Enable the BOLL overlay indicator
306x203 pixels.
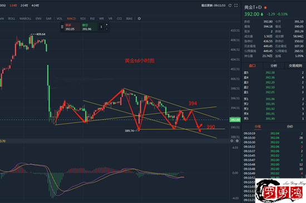(12, 18)
